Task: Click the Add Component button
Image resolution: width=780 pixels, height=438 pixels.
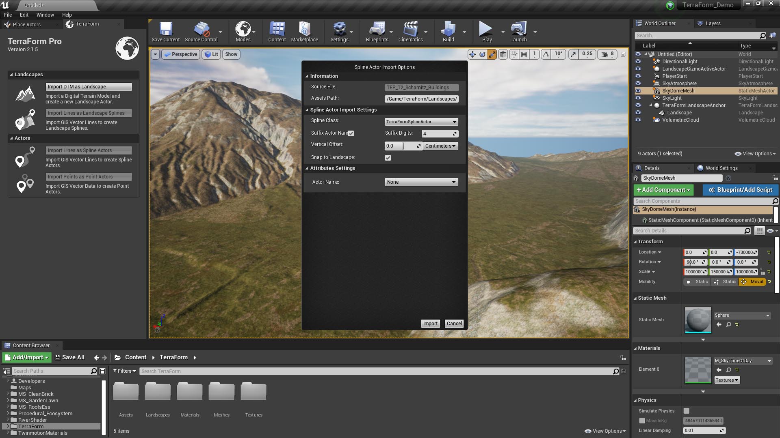Action: click(x=663, y=190)
